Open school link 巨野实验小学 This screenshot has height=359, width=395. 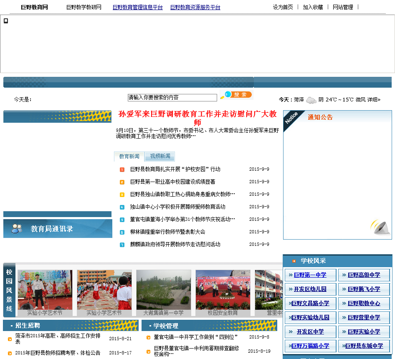[364, 331]
